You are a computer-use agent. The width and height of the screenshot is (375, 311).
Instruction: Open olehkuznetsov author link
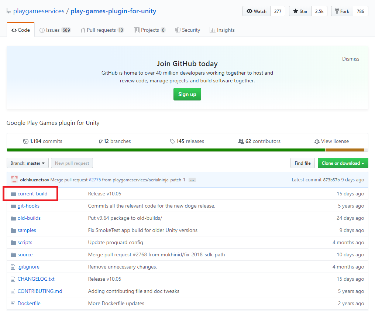coord(35,180)
